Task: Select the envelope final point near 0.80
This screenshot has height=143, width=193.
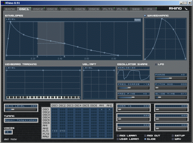Action: point(118,55)
